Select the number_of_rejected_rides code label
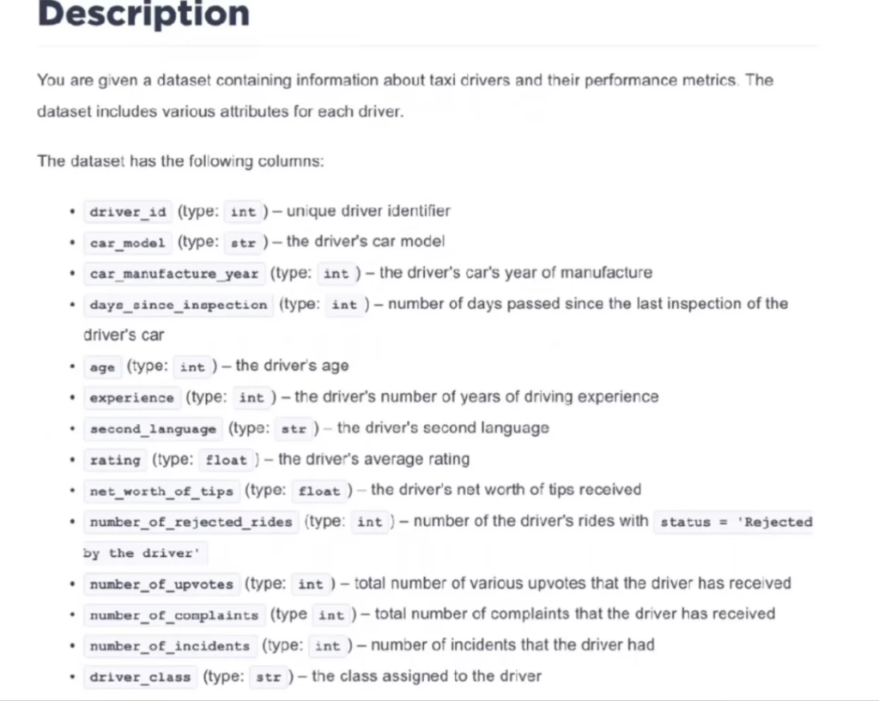 191,522
